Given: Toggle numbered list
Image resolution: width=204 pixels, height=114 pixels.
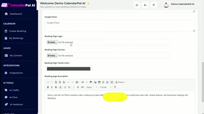Looking at the screenshot, I should pos(65,87).
